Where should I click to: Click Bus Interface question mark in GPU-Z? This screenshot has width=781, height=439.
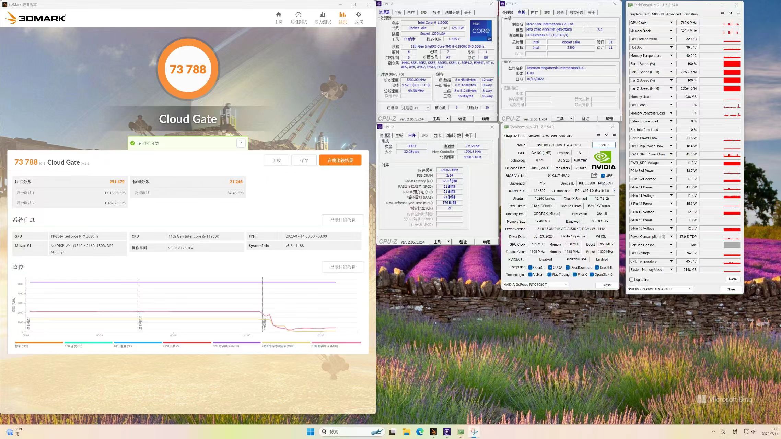click(614, 191)
